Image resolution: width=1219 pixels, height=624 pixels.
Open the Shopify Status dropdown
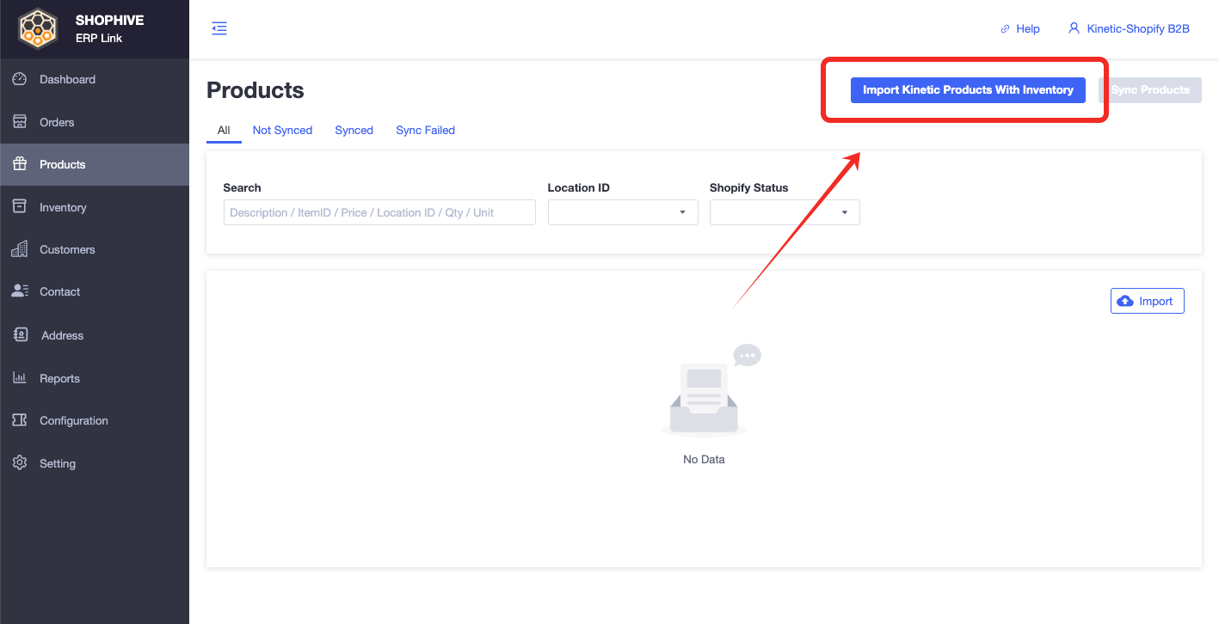[x=785, y=212]
